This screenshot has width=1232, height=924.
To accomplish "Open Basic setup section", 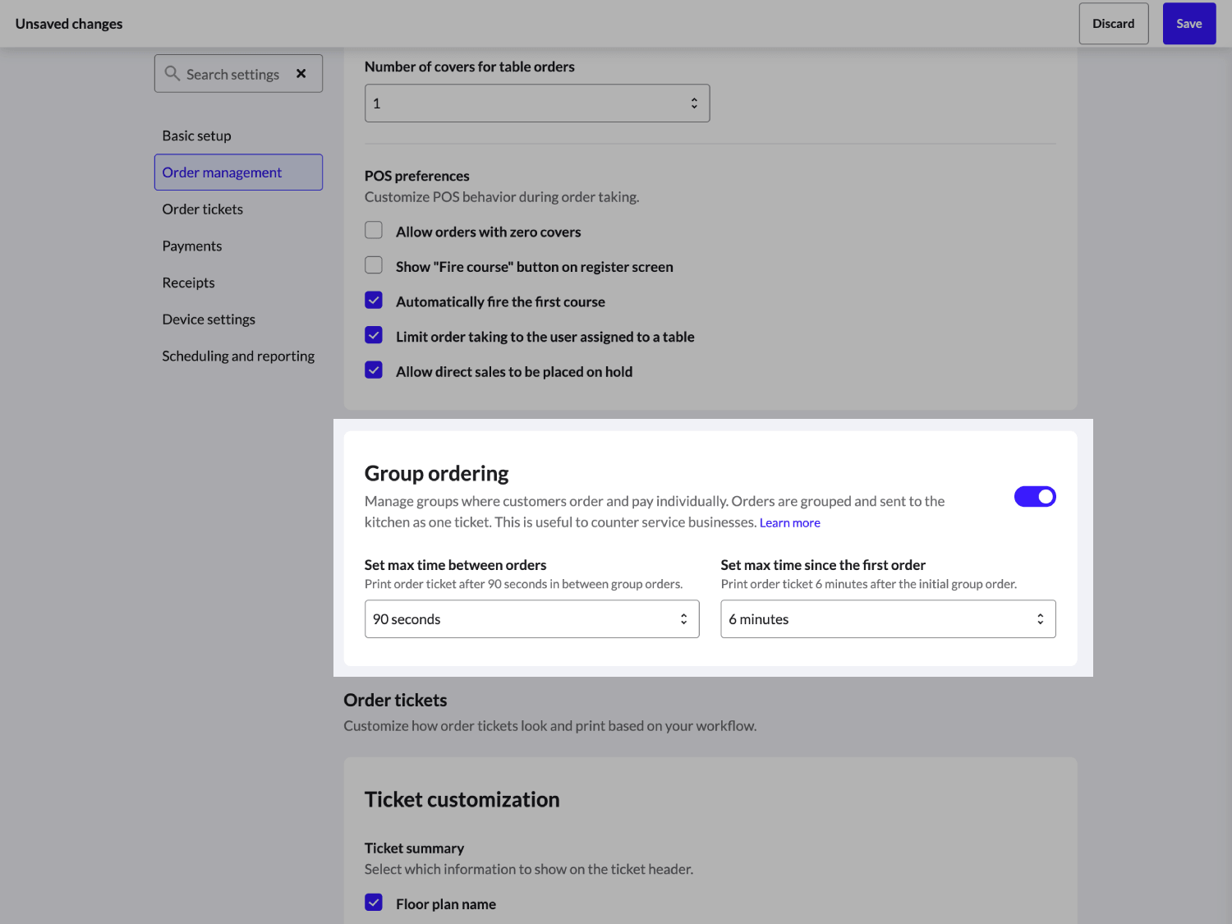I will point(196,136).
